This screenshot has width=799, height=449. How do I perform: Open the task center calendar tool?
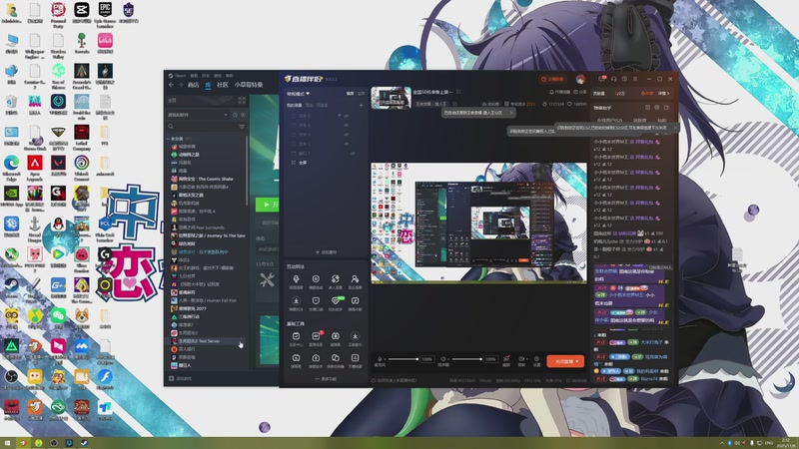click(x=296, y=338)
